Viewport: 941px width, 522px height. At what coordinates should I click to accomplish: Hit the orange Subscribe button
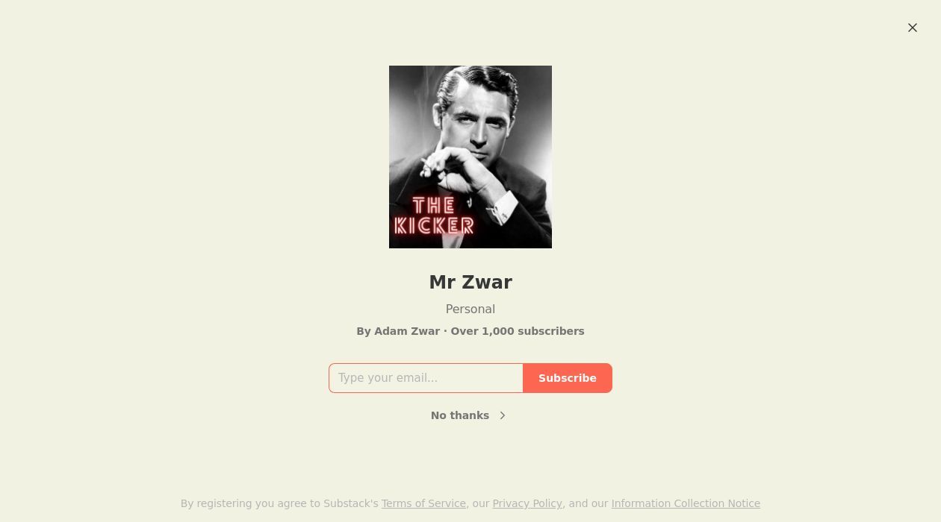pyautogui.click(x=568, y=378)
